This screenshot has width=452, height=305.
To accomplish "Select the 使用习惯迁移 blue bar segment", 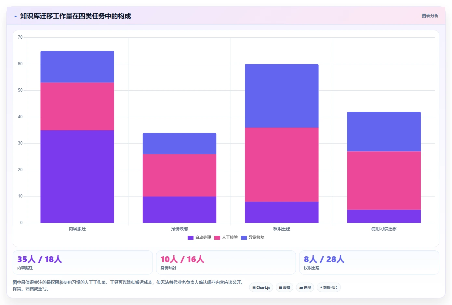I will [x=384, y=132].
